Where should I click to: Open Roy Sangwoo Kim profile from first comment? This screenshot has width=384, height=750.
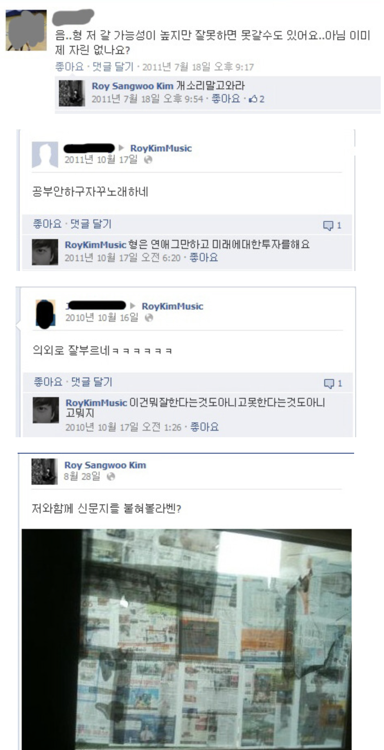[132, 86]
